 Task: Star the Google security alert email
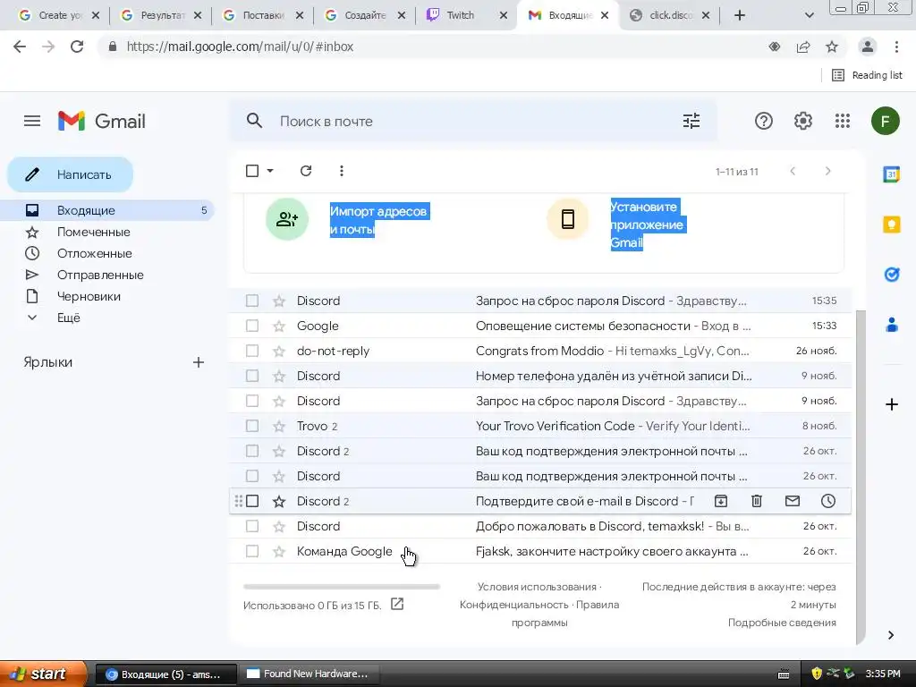point(279,326)
